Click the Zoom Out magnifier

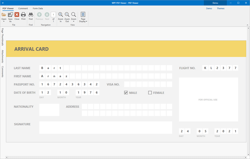67,15
